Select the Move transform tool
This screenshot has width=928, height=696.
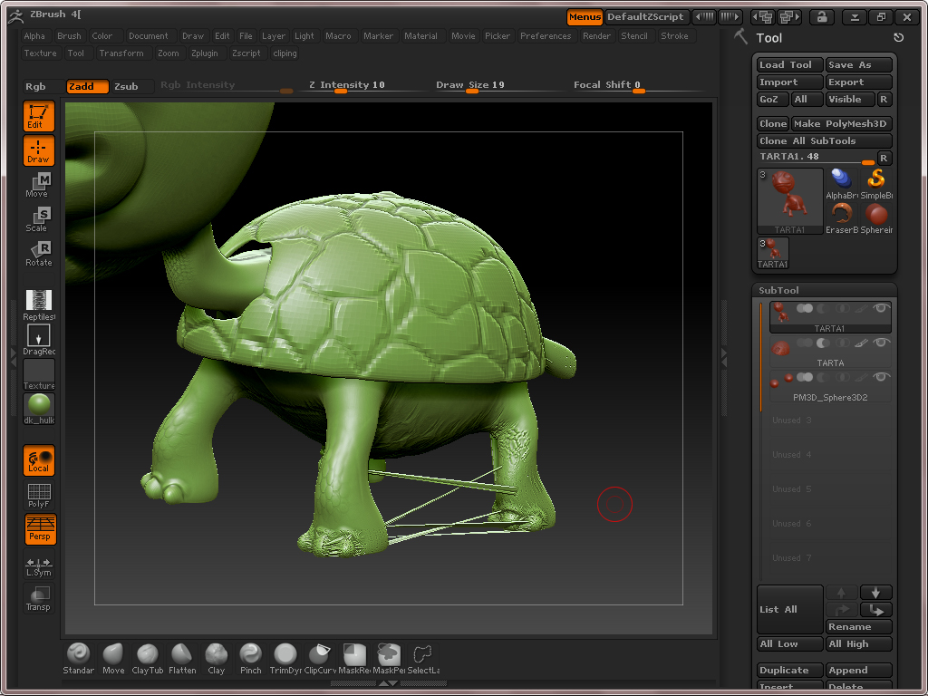point(38,185)
